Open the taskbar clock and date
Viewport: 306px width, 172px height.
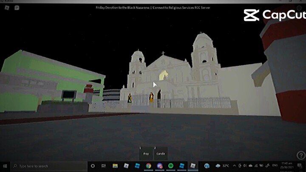point(287,165)
